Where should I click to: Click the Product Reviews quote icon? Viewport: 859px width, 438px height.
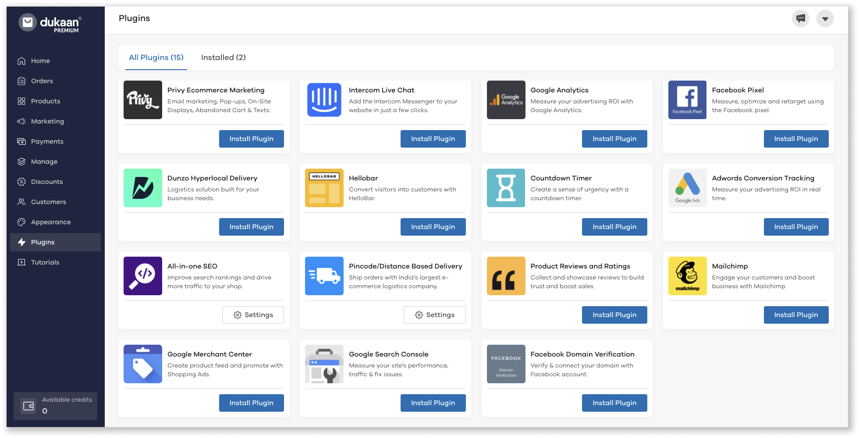pos(506,276)
